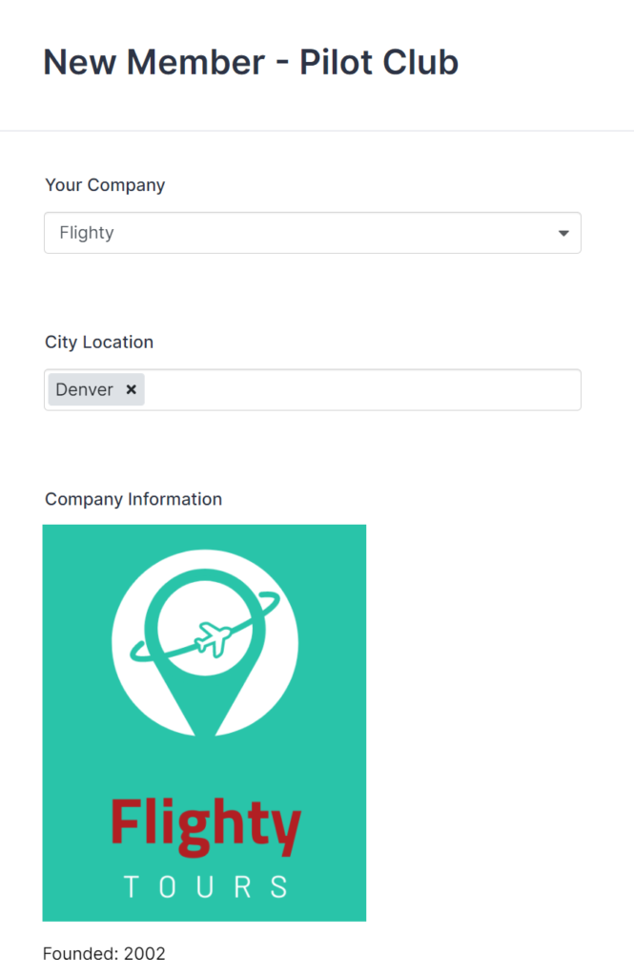Click the Your Company field label

[105, 185]
